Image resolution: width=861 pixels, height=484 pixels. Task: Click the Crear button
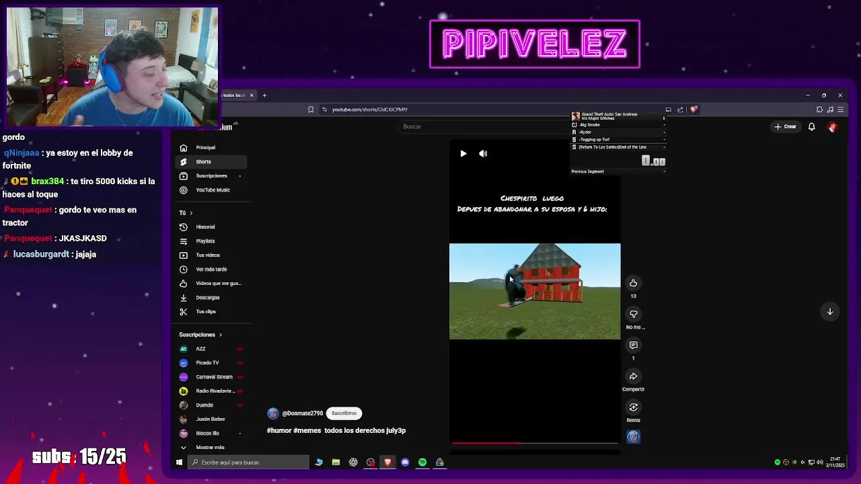point(785,126)
